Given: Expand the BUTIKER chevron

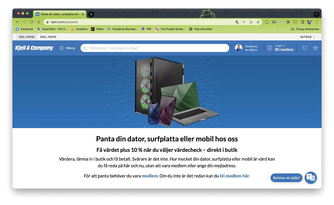Looking at the screenshot, I should point(314,37).
